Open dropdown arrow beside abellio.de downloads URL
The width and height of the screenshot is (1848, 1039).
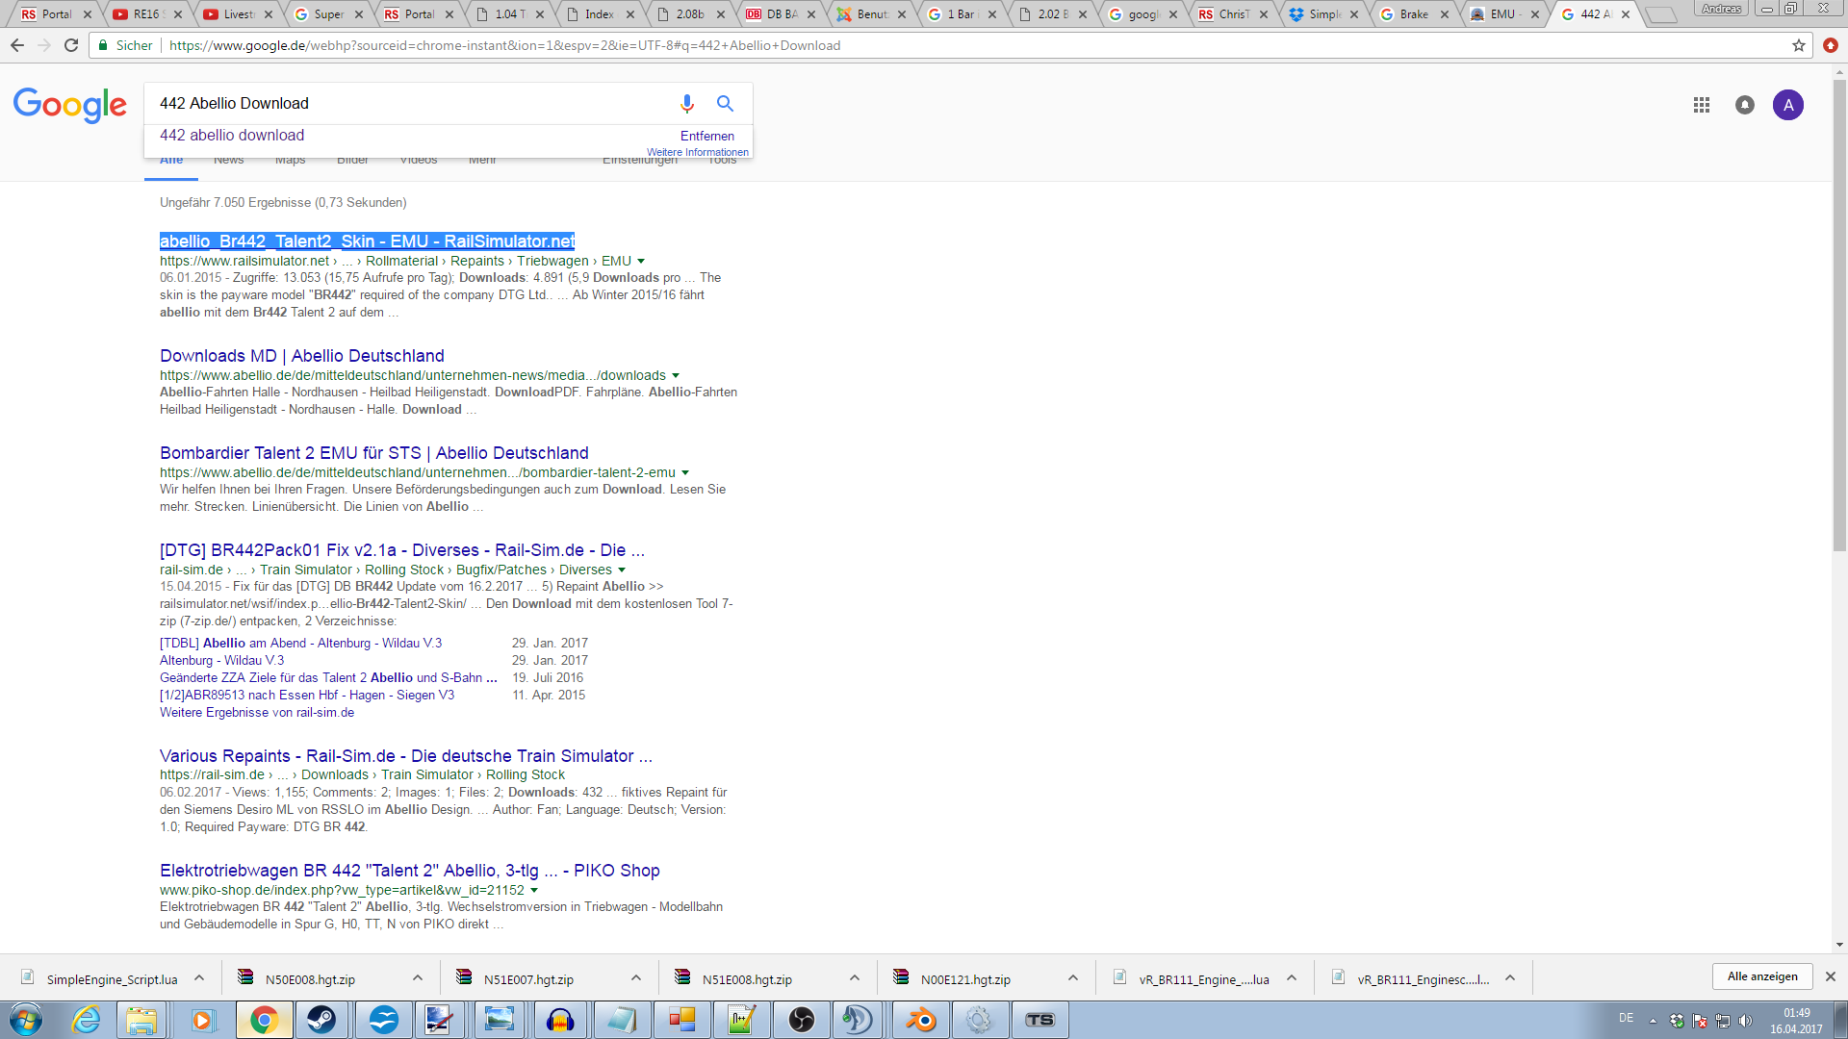[676, 376]
